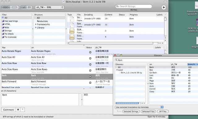The image size is (198, 119).
Task: Click status icon for Back/Forward string
Action: click(90, 83)
